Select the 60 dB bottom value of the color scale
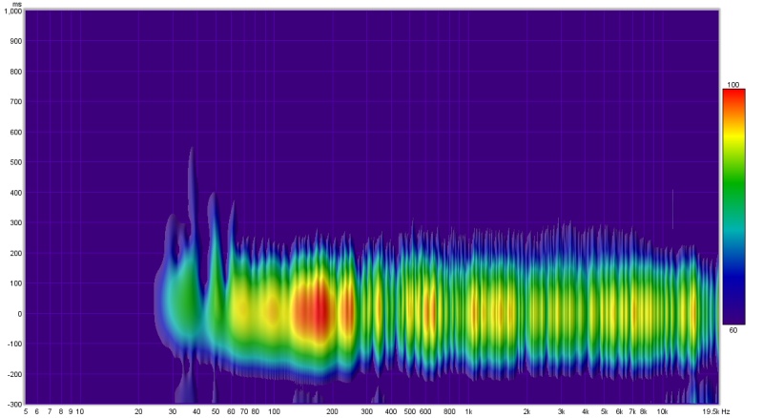This screenshot has width=763, height=418. pos(733,330)
